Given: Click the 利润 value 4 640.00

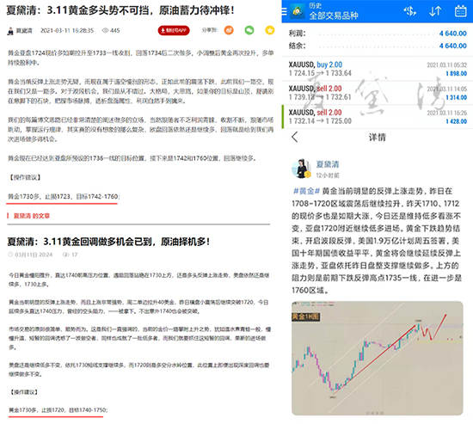Looking at the screenshot, I should [x=452, y=34].
